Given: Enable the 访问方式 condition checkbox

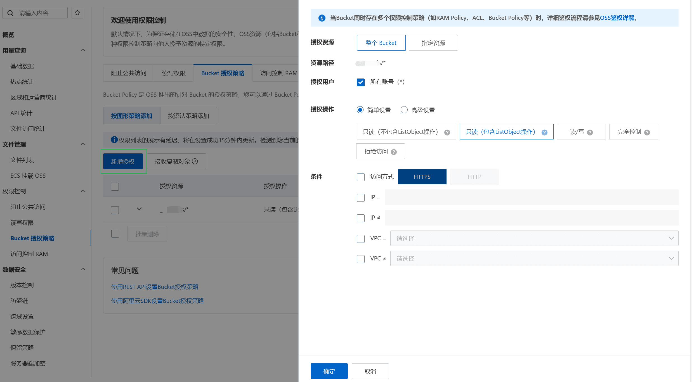Looking at the screenshot, I should coord(361,177).
